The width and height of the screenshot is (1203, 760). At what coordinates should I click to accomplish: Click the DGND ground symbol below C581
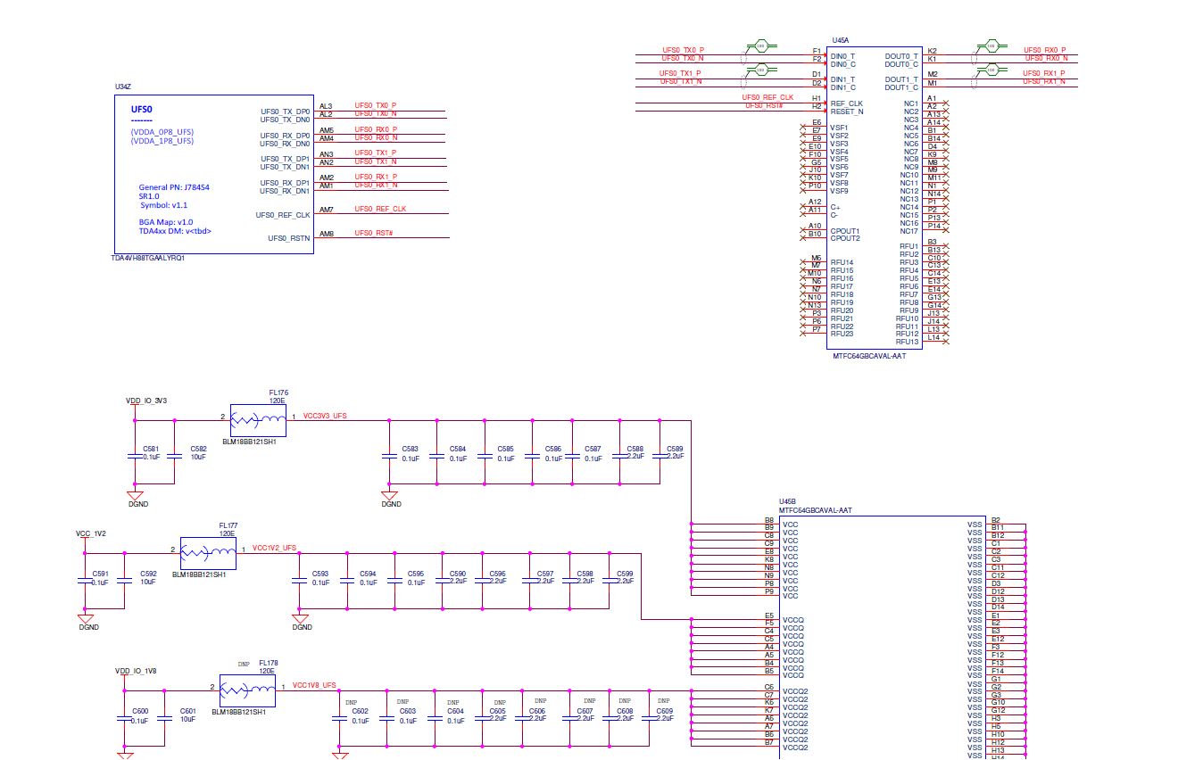tap(135, 497)
